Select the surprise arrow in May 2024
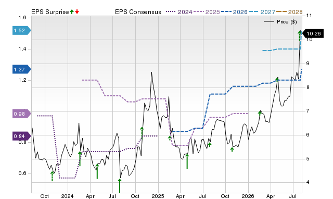333x199 pixels. tap(97, 171)
